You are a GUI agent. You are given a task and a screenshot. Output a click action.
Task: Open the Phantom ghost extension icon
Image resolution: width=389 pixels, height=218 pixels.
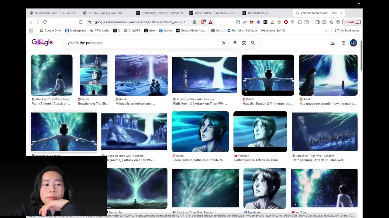(x=245, y=22)
